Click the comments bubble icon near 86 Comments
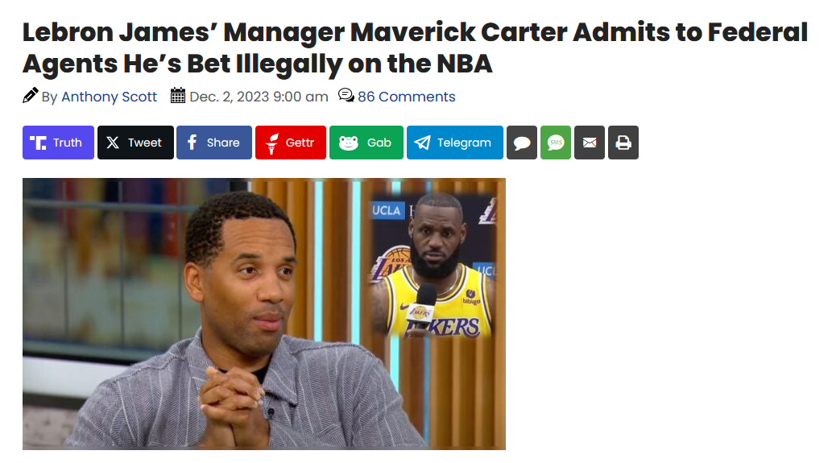Image resolution: width=832 pixels, height=463 pixels. coord(346,96)
